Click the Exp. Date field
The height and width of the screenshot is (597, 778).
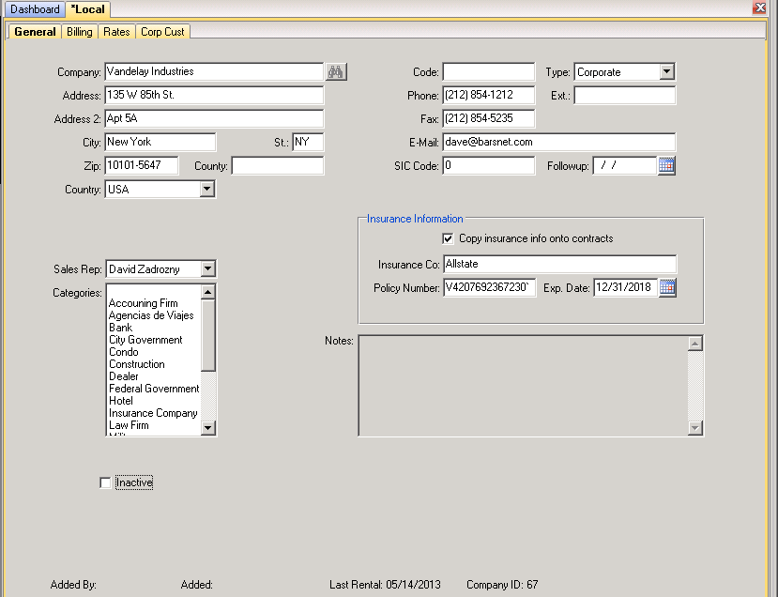point(626,287)
